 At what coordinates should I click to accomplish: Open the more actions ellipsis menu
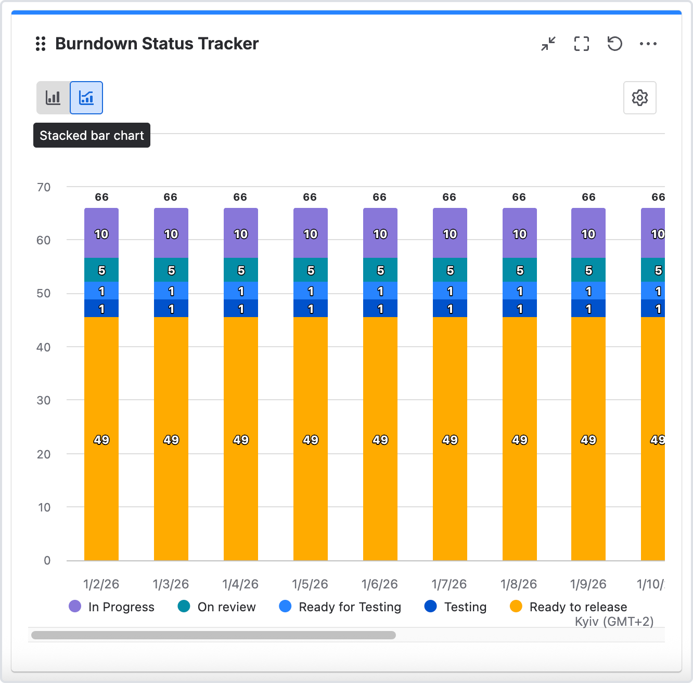648,44
